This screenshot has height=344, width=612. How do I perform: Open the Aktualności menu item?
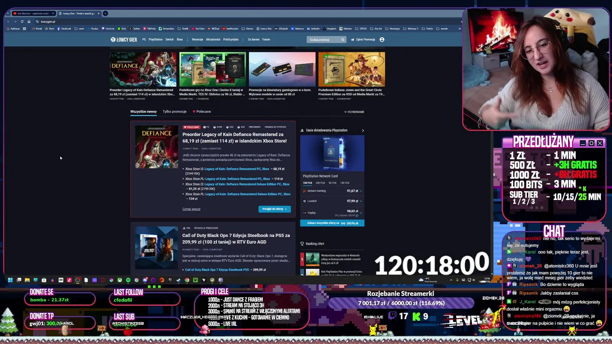click(213, 40)
